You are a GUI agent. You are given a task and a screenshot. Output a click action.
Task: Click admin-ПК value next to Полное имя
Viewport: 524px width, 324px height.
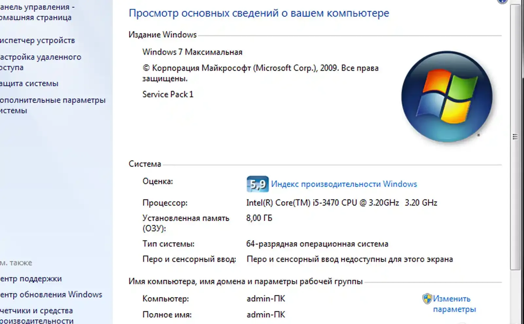pos(266,315)
